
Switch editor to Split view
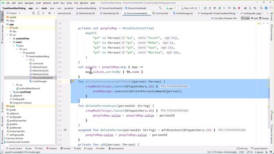pyautogui.click(x=254, y=18)
